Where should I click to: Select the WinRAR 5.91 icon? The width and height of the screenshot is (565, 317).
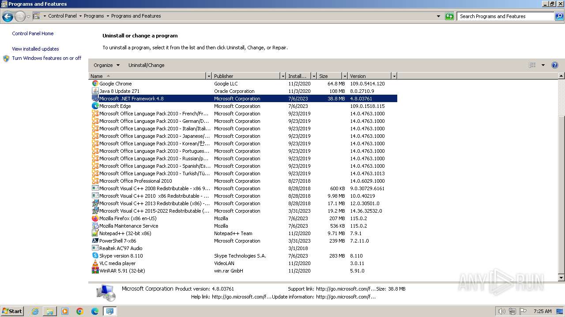[x=95, y=271]
